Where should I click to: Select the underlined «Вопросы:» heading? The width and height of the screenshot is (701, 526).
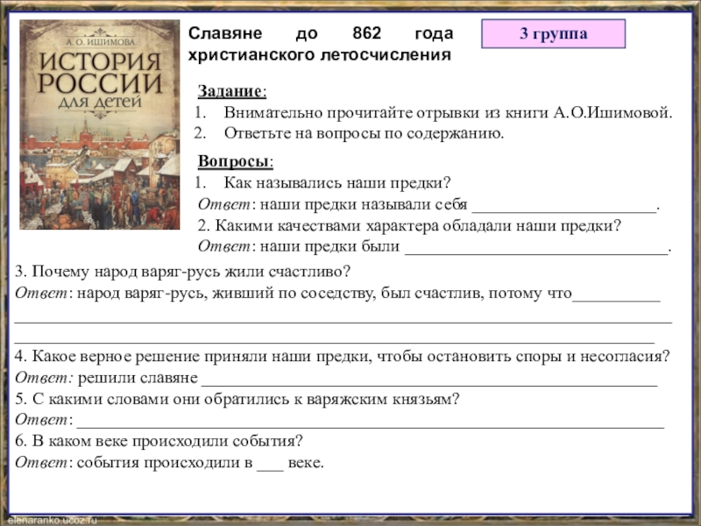(235, 162)
